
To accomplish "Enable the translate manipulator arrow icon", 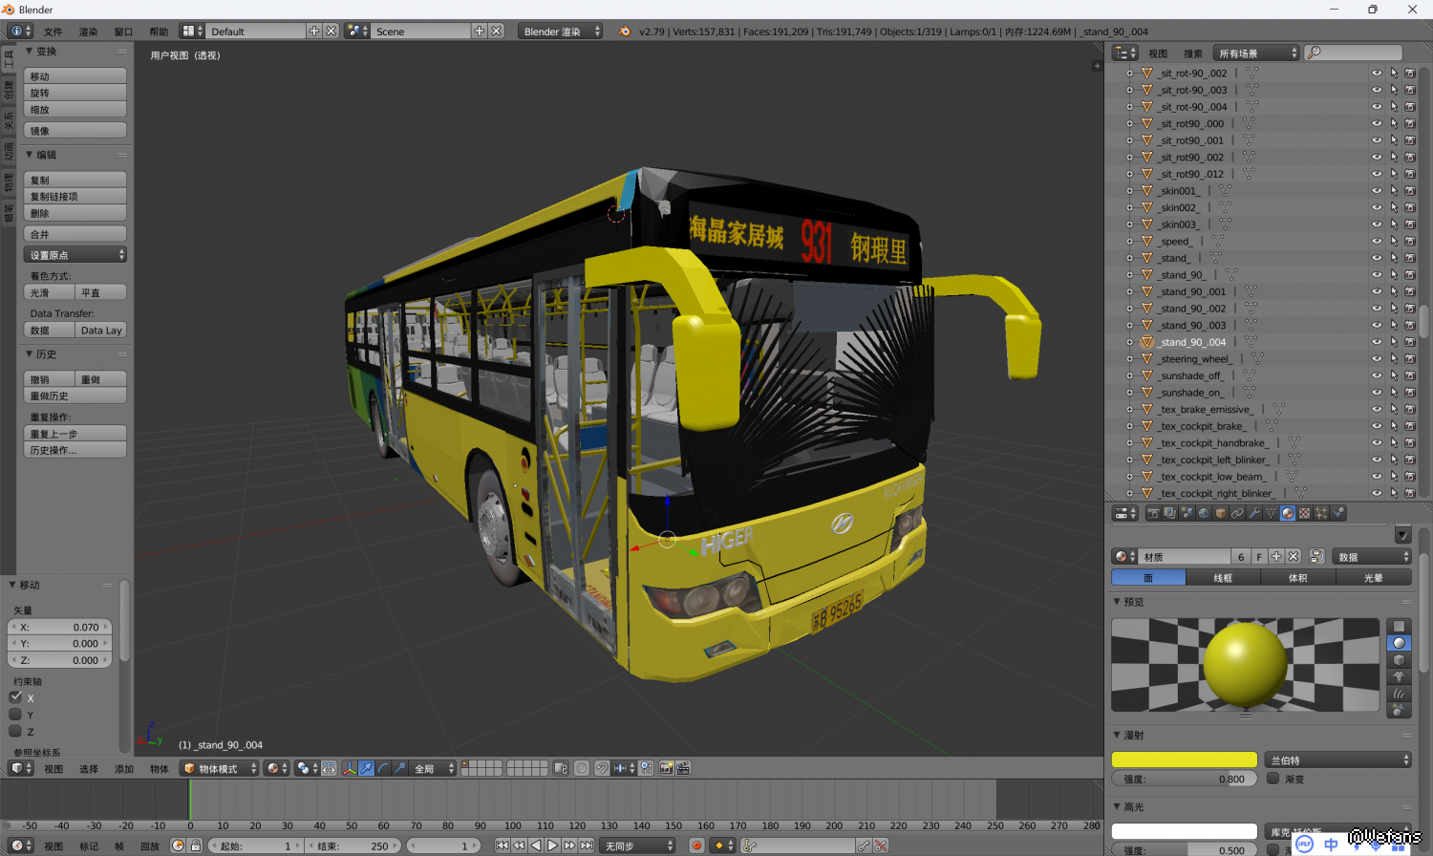I will [366, 768].
